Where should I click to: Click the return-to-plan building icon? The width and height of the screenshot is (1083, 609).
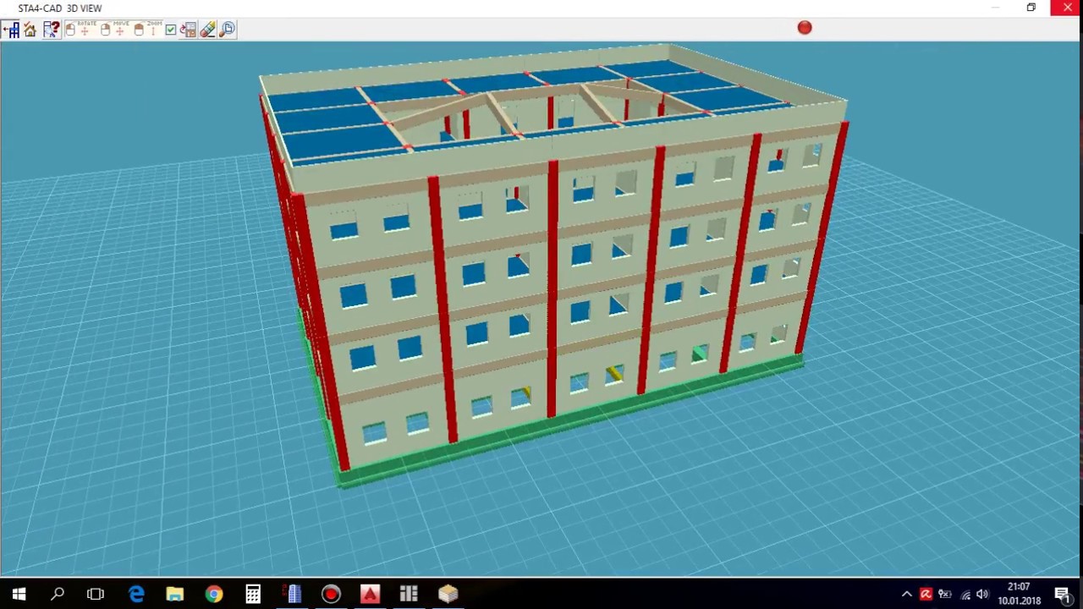(x=11, y=30)
